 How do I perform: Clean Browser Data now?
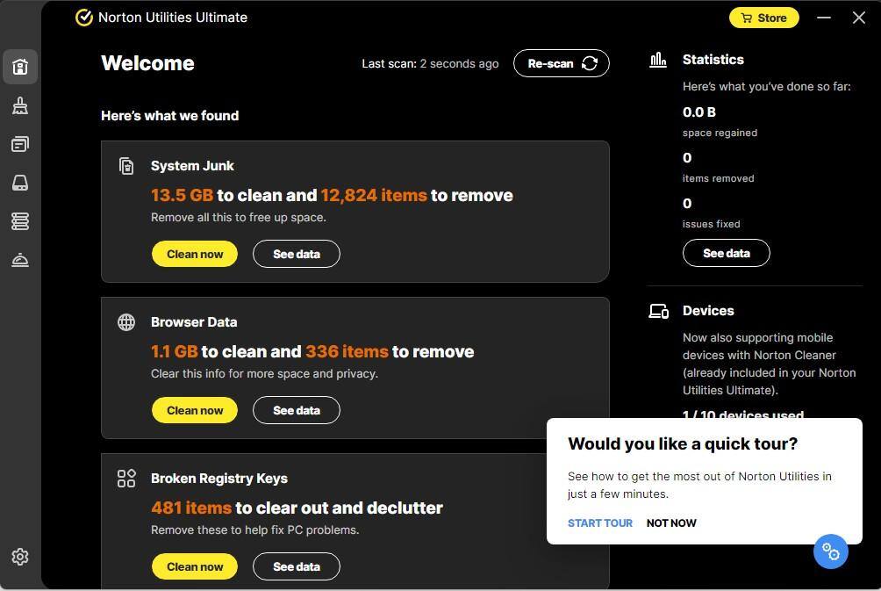tap(195, 410)
